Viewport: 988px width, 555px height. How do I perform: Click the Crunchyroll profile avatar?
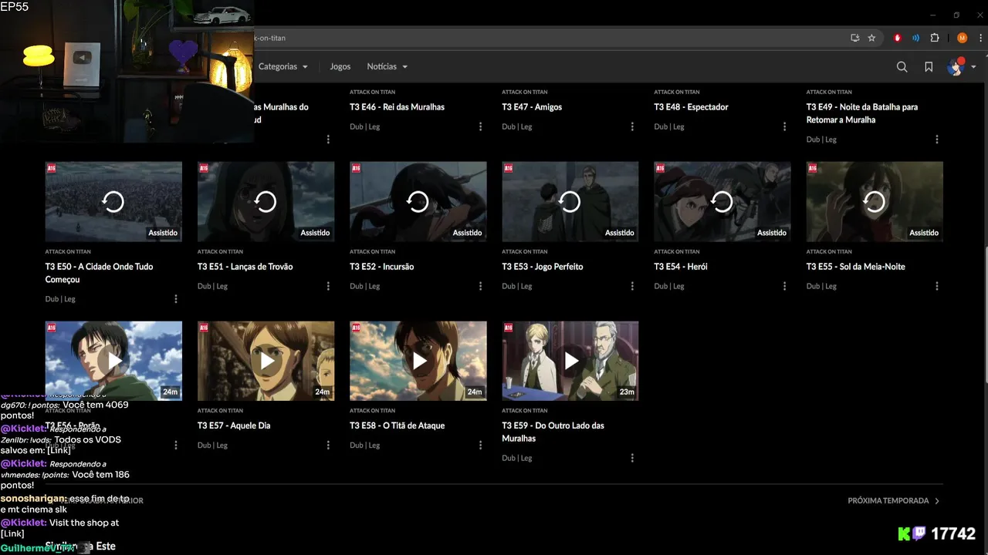pyautogui.click(x=956, y=67)
